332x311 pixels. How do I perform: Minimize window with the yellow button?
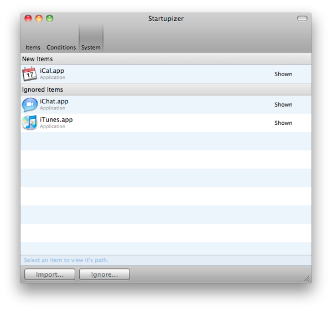pos(39,18)
